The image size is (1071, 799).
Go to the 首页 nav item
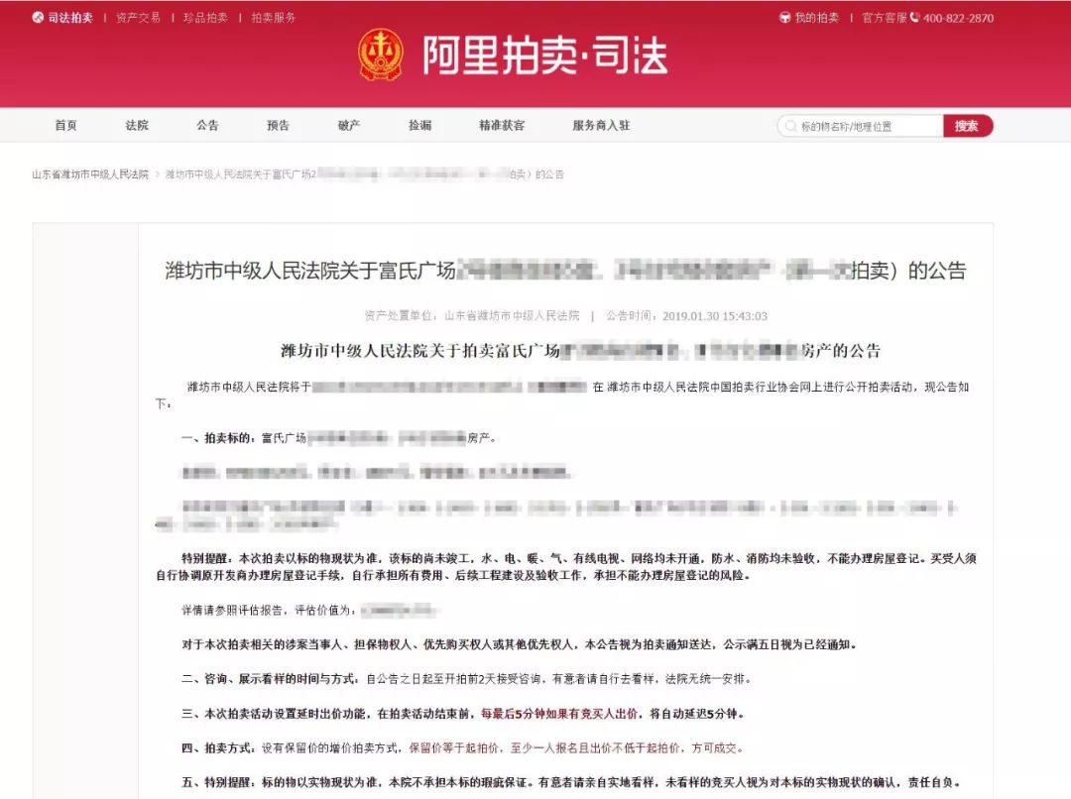click(x=66, y=126)
